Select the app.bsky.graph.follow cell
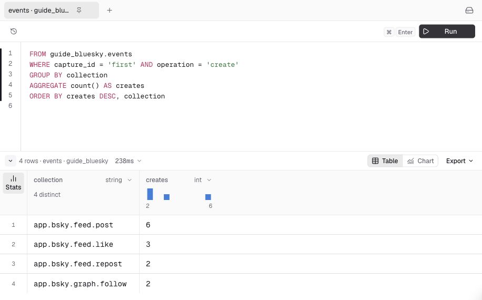The image size is (482, 300). (x=83, y=284)
